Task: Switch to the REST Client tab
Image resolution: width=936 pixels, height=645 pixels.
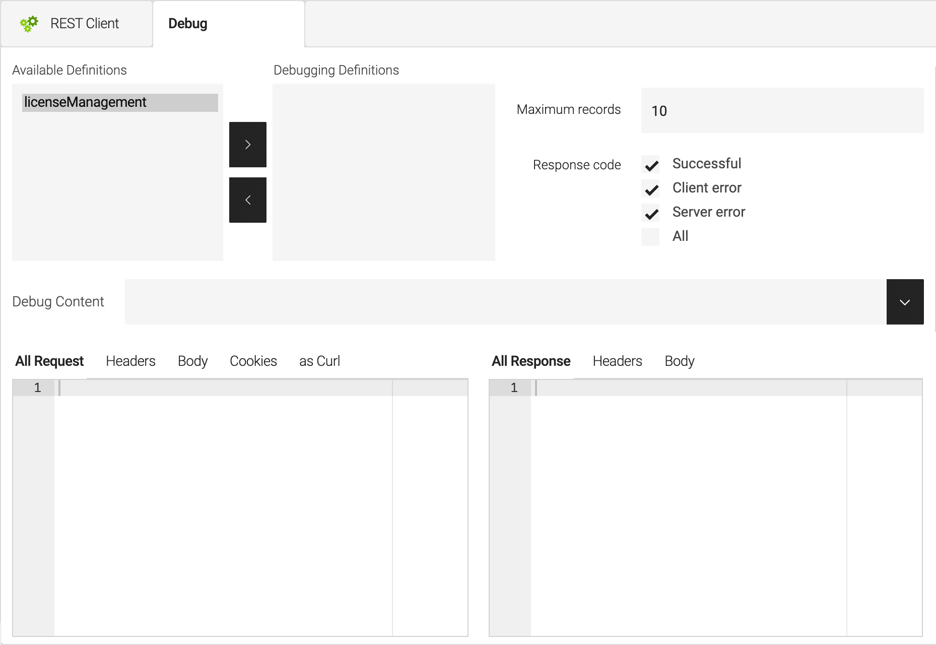Action: (83, 23)
